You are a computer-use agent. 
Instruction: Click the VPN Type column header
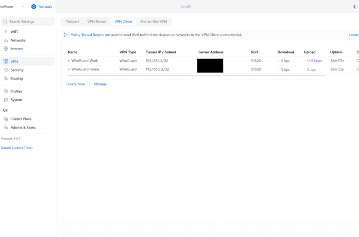click(128, 52)
